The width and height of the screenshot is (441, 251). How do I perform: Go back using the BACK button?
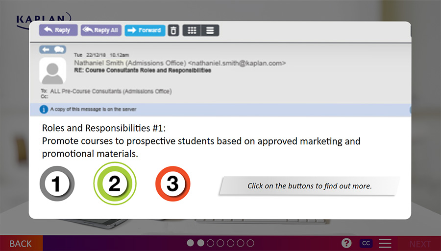tap(21, 244)
